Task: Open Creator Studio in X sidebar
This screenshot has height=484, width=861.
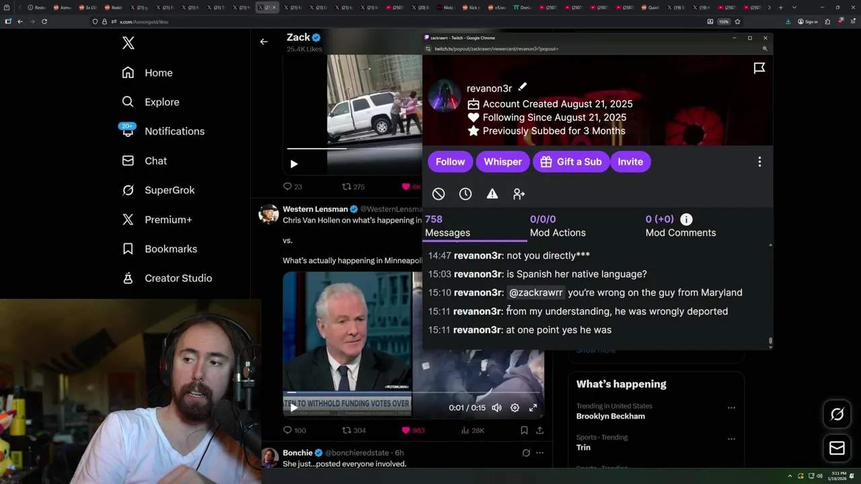Action: click(x=167, y=278)
